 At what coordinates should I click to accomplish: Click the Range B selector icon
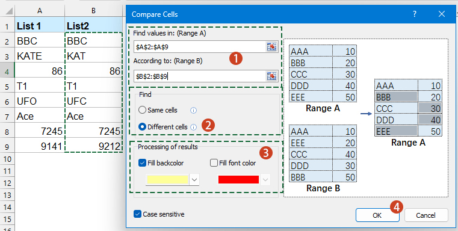(x=271, y=76)
